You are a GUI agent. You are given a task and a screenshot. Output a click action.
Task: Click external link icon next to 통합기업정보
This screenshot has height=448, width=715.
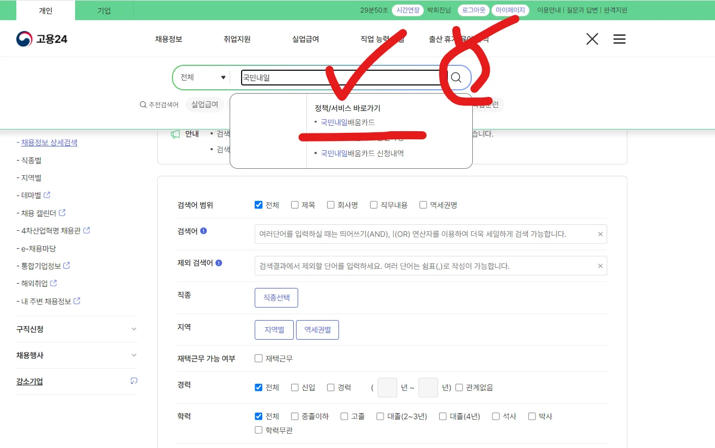[x=66, y=266]
